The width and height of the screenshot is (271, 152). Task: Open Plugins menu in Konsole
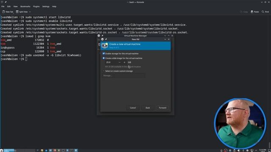pos(36,6)
